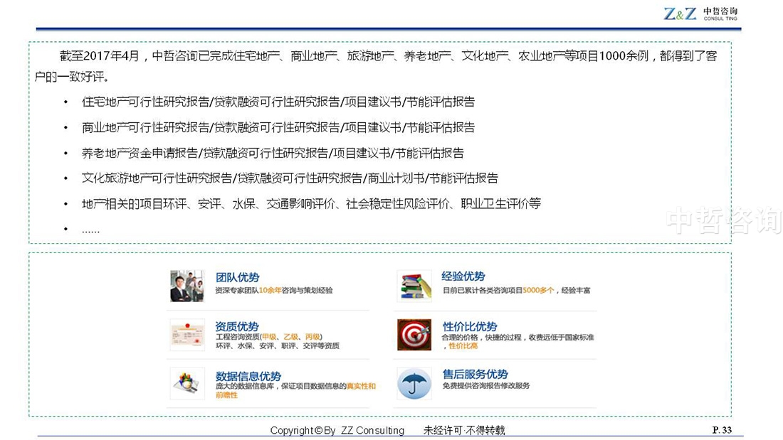Click the chart and magnifier icon beside 数据信息优势
The width and height of the screenshot is (783, 440).
pos(187,383)
